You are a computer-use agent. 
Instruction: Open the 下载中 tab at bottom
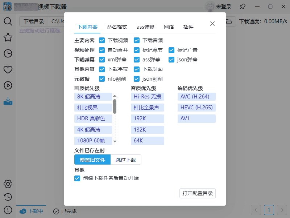[x=31, y=211]
